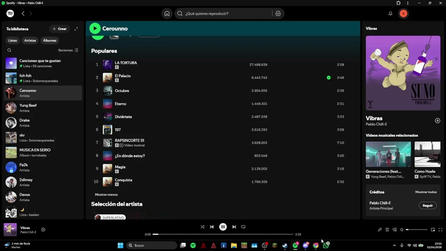Open Pablo Chill-E artist link under Vibras title
446x251 pixels.
point(376,124)
